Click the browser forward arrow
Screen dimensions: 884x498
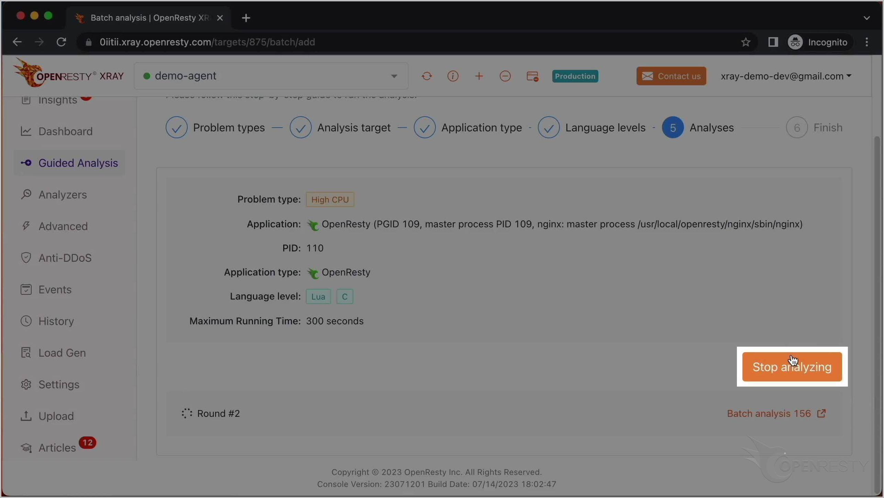pos(39,42)
